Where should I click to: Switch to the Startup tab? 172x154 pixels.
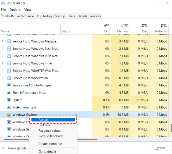point(60,16)
